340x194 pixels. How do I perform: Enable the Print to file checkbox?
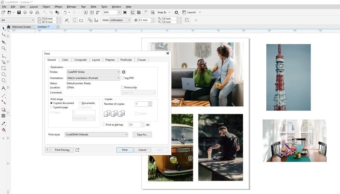click(123, 87)
